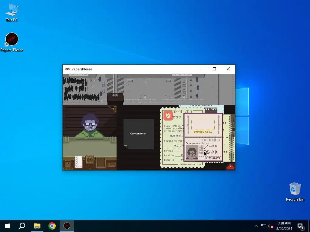Click the PapersPlease title bar eagle icon
Screen dimensions: 310x232
tap(68, 69)
